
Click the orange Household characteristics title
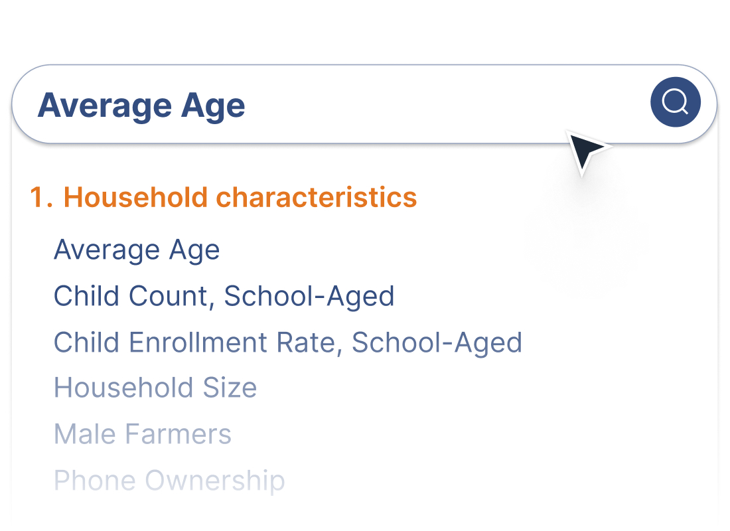click(x=224, y=197)
